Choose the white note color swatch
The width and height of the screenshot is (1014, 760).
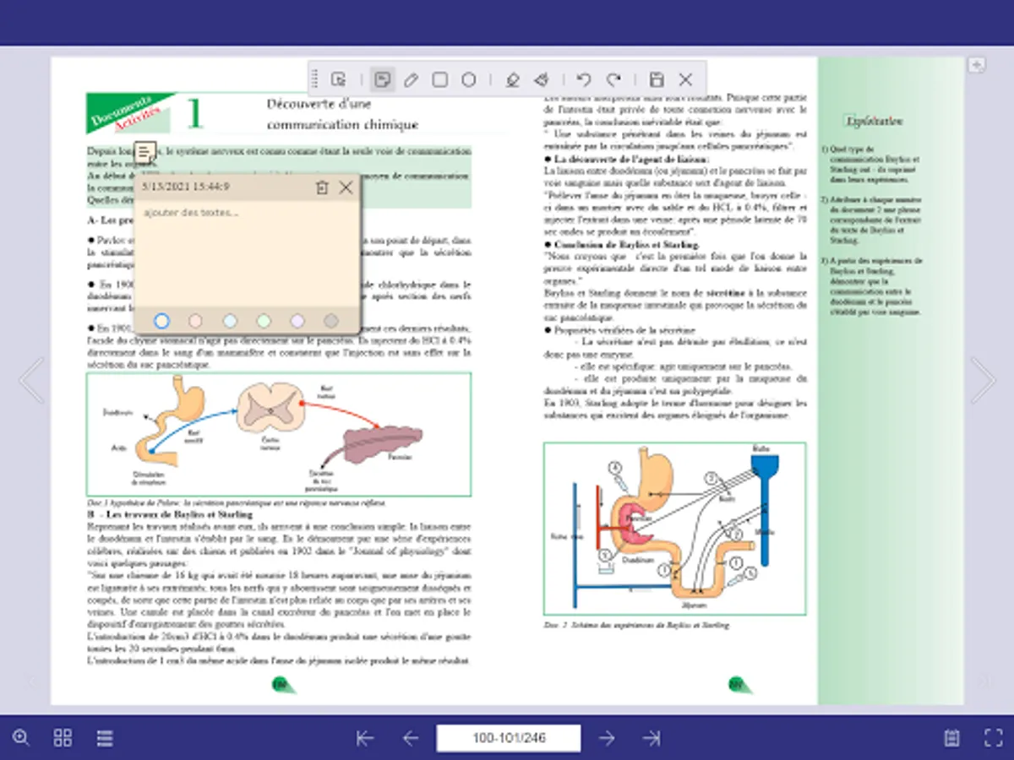pyautogui.click(x=162, y=321)
